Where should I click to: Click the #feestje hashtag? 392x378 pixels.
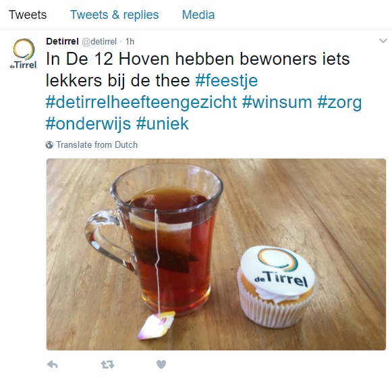pos(227,80)
